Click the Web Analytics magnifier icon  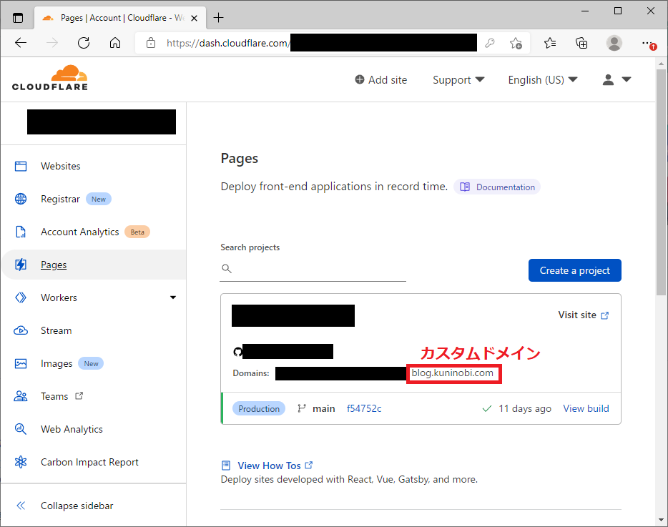[x=21, y=429]
